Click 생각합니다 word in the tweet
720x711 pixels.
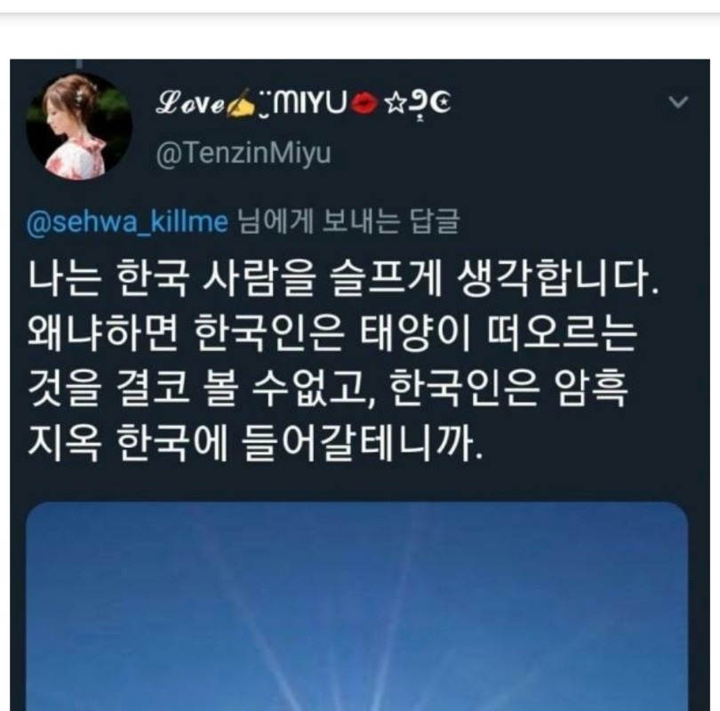pyautogui.click(x=558, y=278)
